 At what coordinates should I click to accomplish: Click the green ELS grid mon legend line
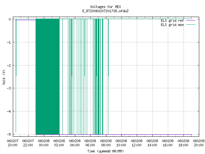pyautogui.click(x=191, y=25)
